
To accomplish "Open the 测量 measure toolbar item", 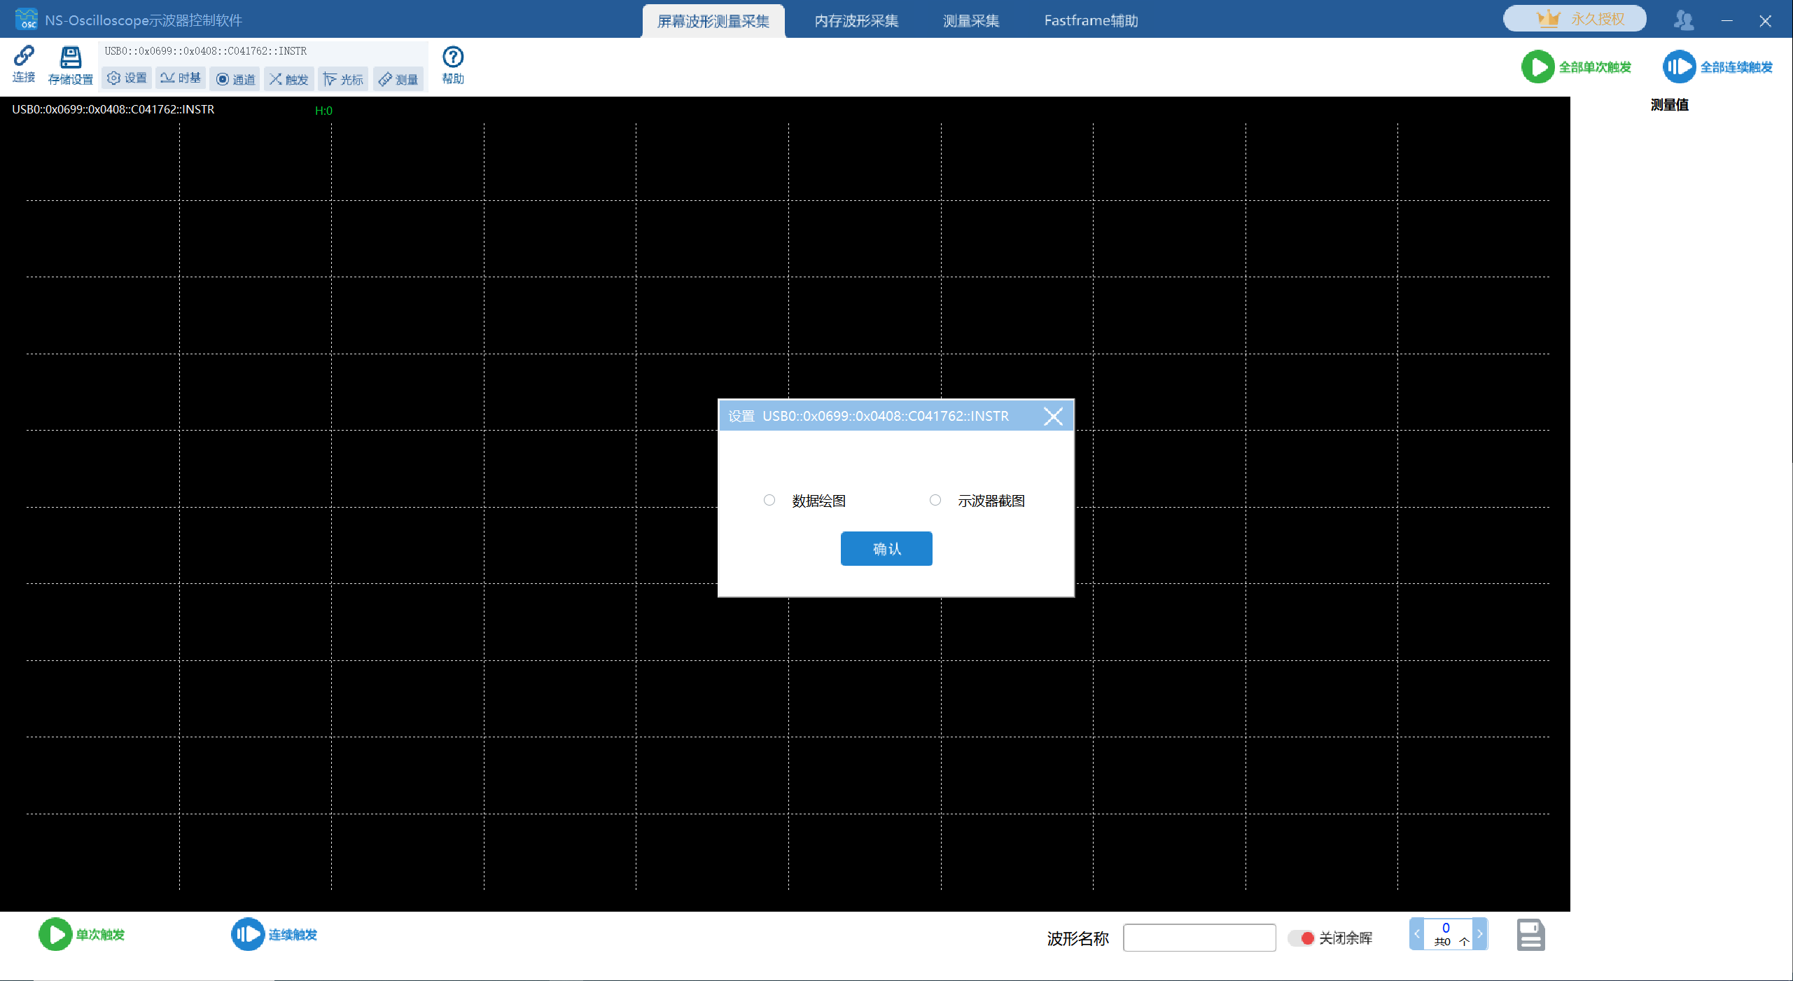I will click(398, 79).
